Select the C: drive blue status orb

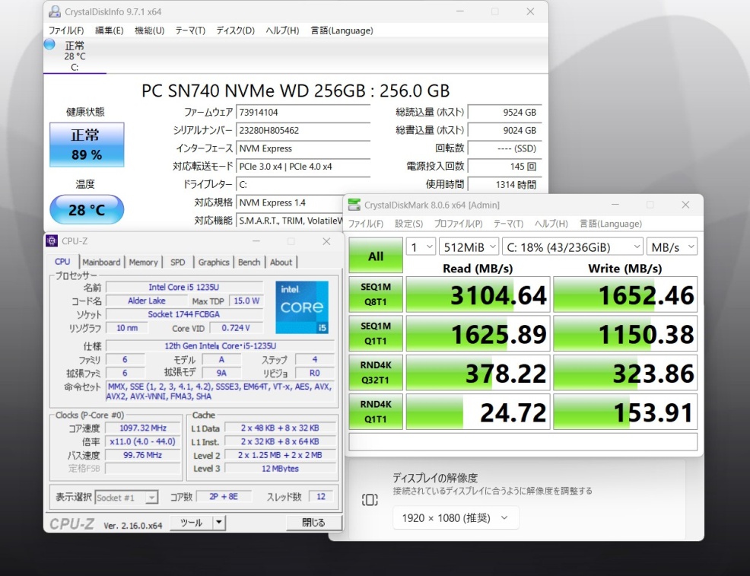(49, 44)
